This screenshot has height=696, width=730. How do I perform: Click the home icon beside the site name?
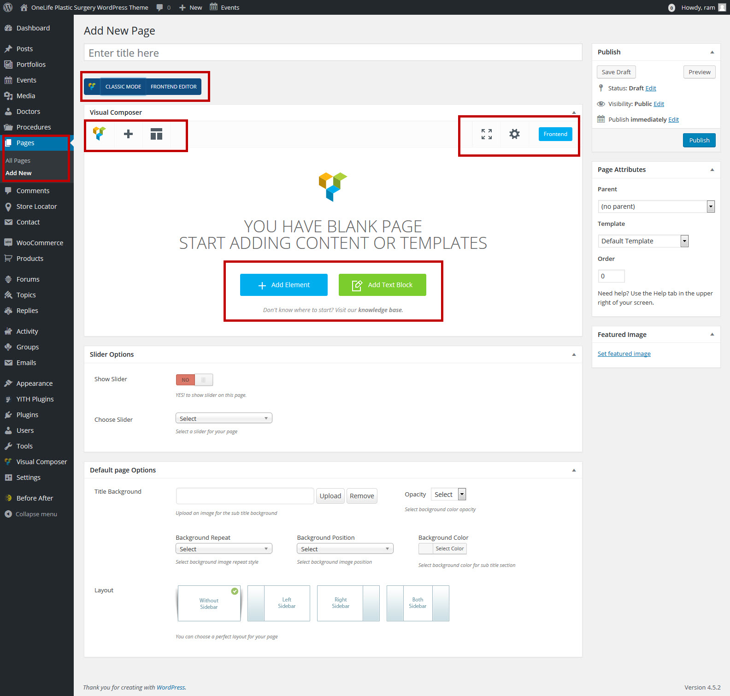pyautogui.click(x=24, y=7)
